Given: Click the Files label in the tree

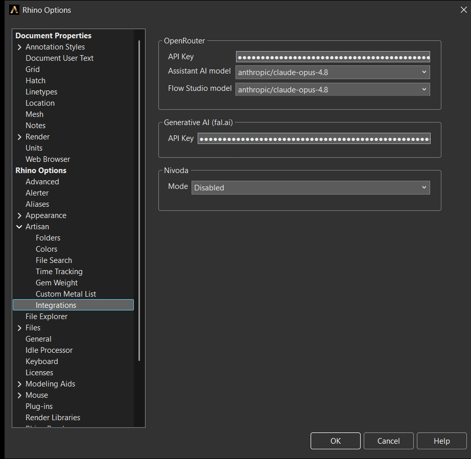Looking at the screenshot, I should click(33, 328).
